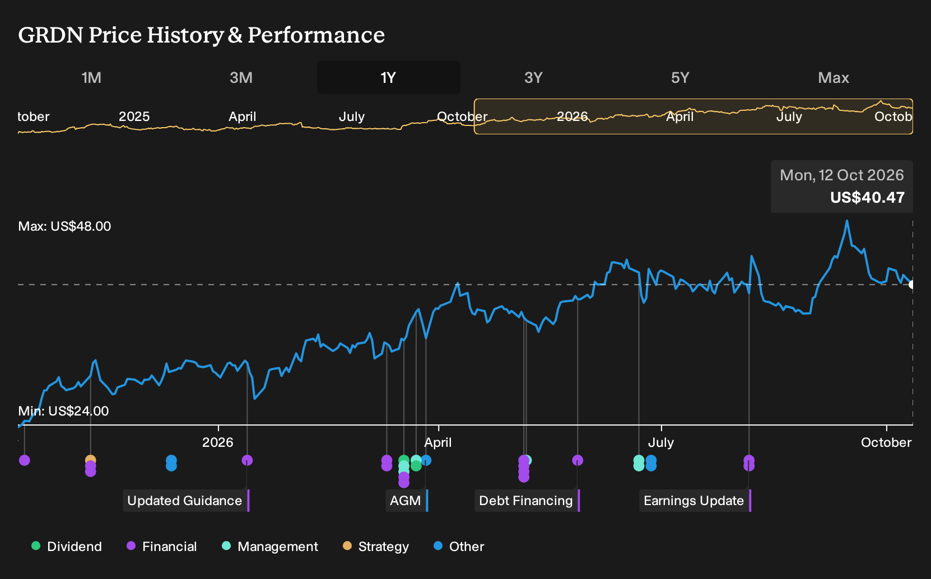Click the 2026 axis label on main chart

(x=218, y=442)
